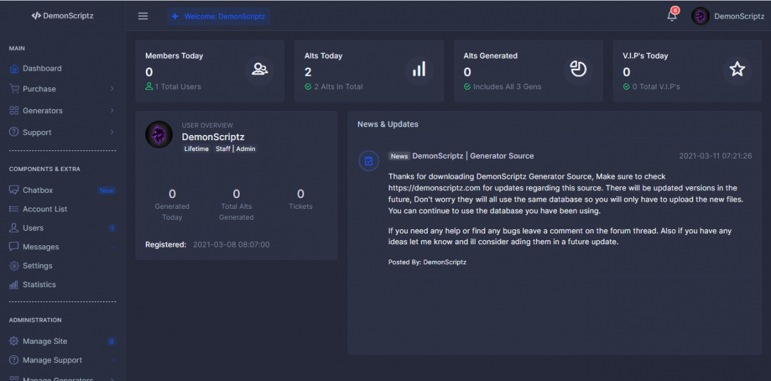Image resolution: width=771 pixels, height=381 pixels.
Task: Click the user overview avatar image
Action: 159,134
